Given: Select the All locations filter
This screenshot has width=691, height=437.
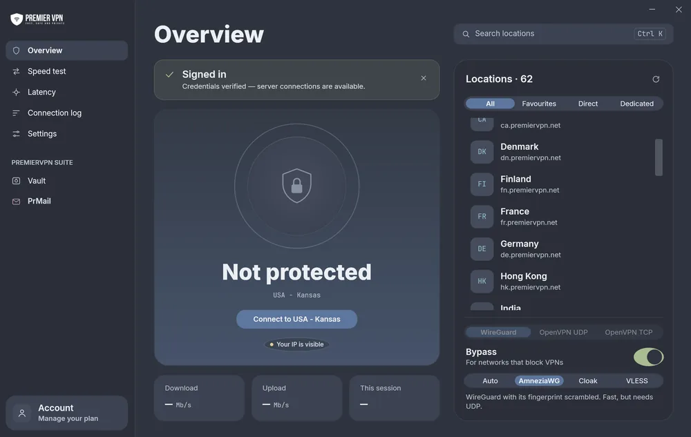Looking at the screenshot, I should point(490,104).
